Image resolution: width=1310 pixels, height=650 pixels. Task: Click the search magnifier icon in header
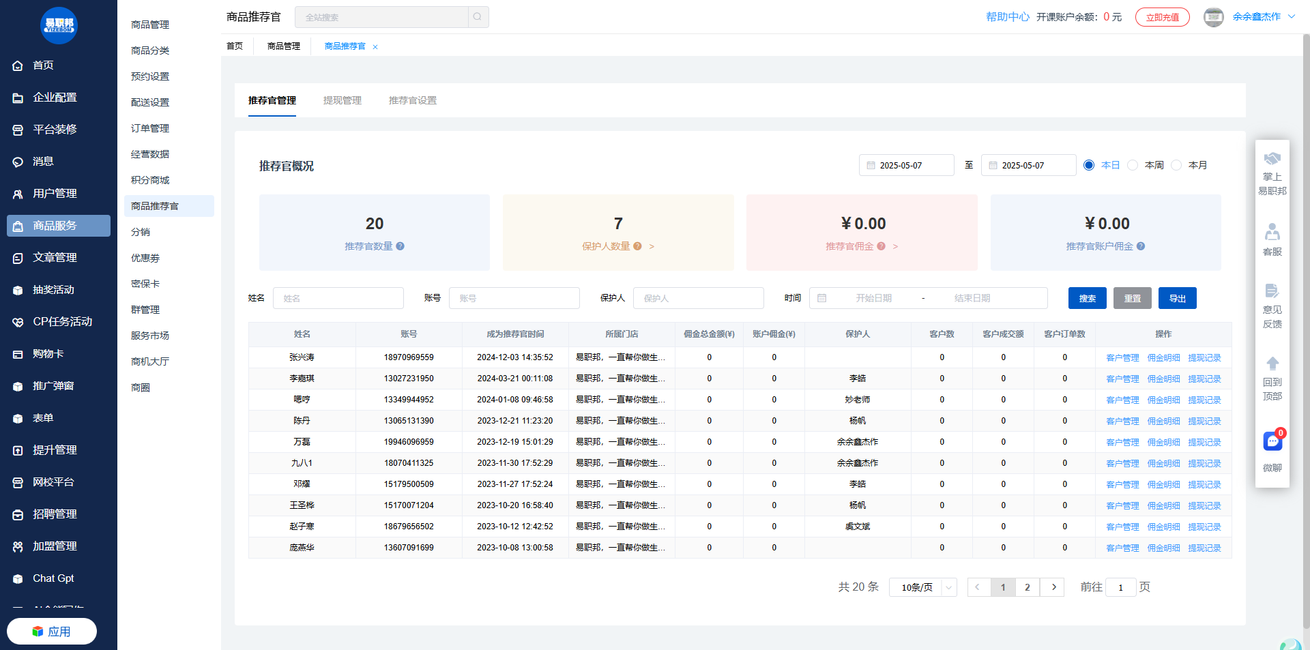pyautogui.click(x=478, y=17)
